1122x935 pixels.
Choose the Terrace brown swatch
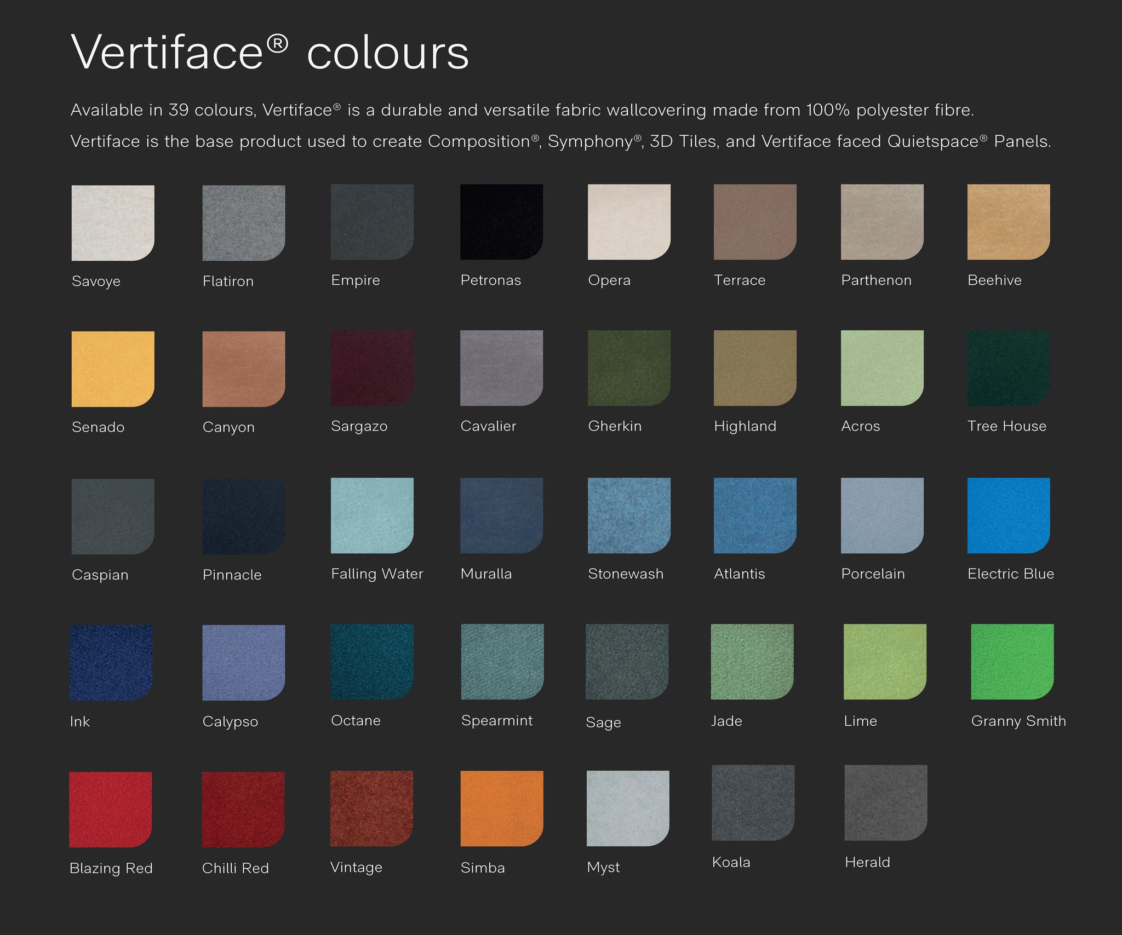[755, 222]
